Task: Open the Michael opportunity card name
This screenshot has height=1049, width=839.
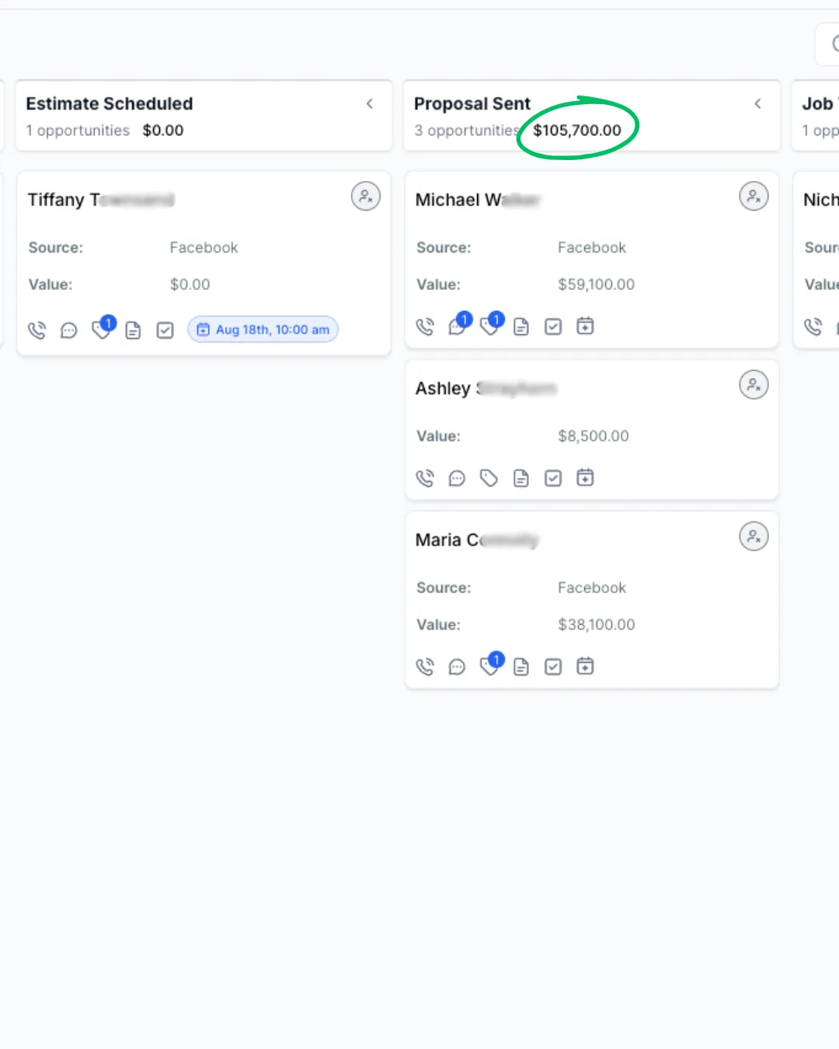Action: click(x=477, y=200)
